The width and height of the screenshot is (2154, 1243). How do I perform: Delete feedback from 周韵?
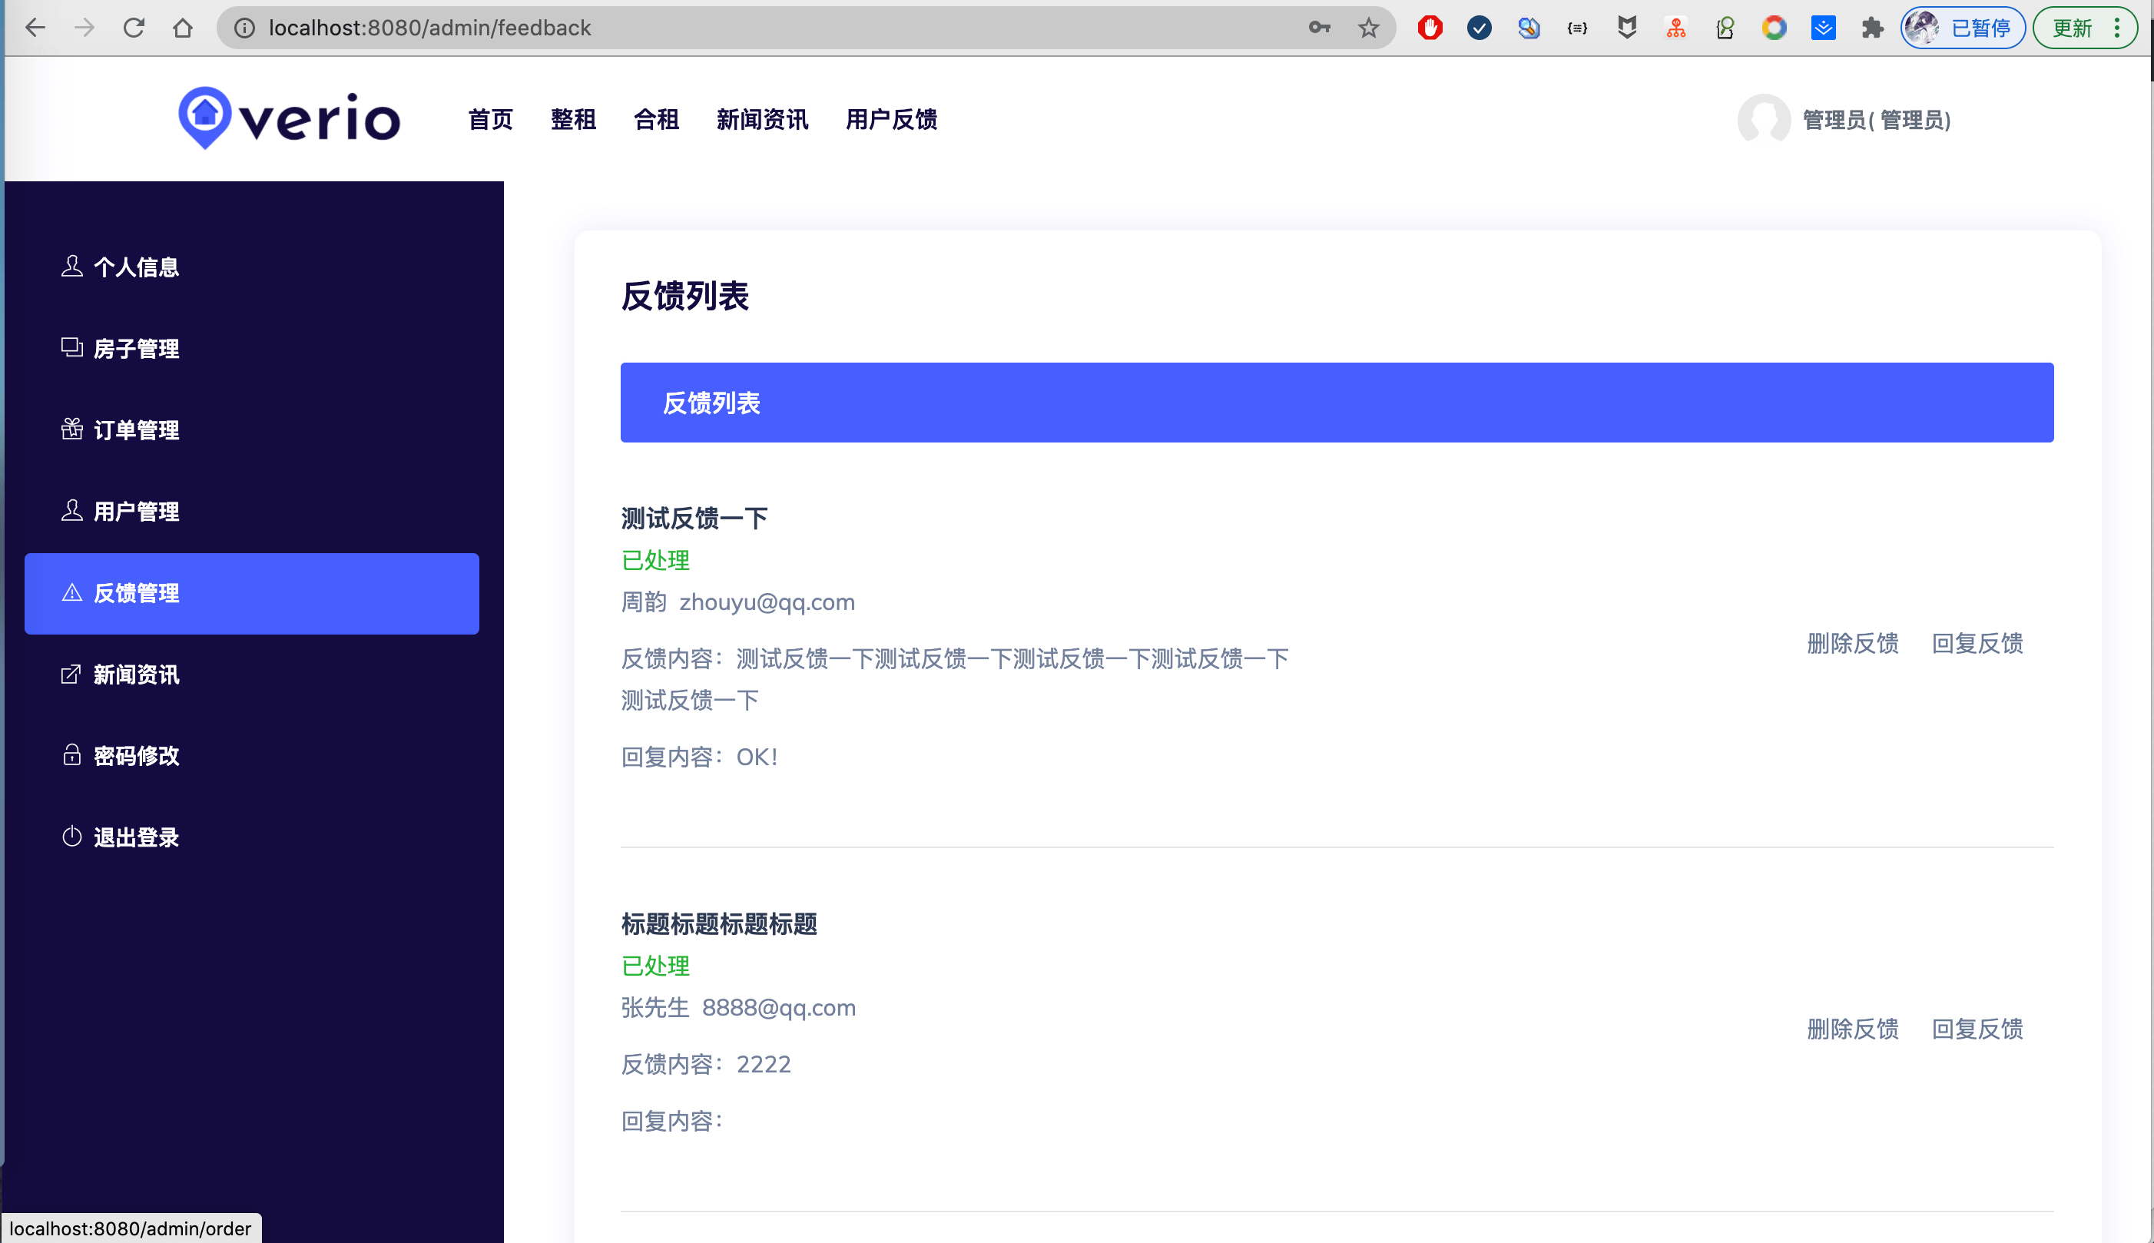point(1852,643)
